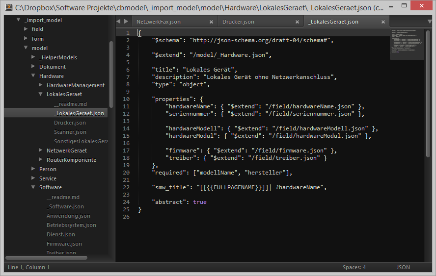Open __readme.md under Software
Screen dimensions: 436x276
tap(63, 198)
